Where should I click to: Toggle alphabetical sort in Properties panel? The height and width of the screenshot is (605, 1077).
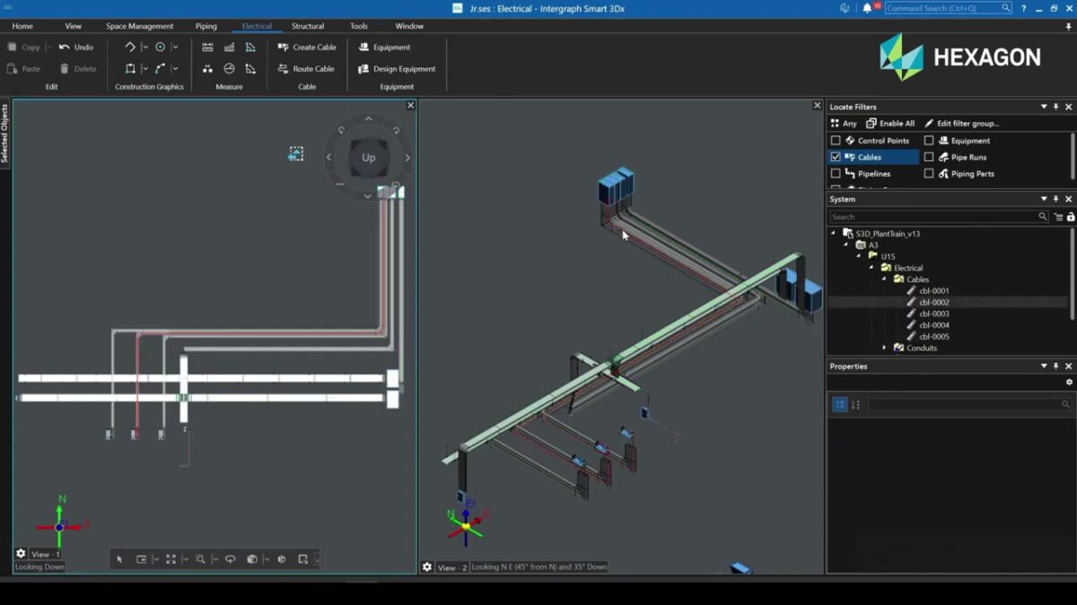pyautogui.click(x=855, y=405)
